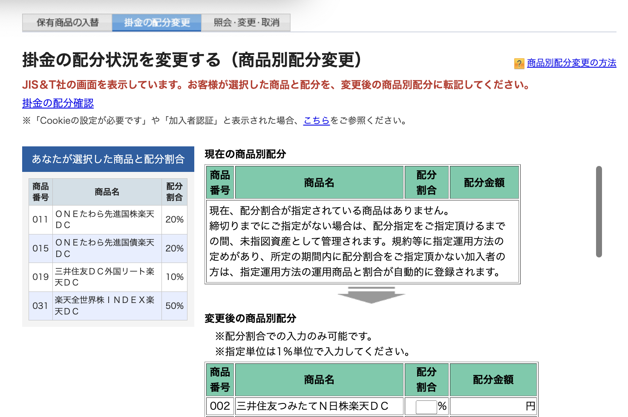Click the 商品名 column header in current allocation table
Image resolution: width=628 pixels, height=417 pixels.
320,182
